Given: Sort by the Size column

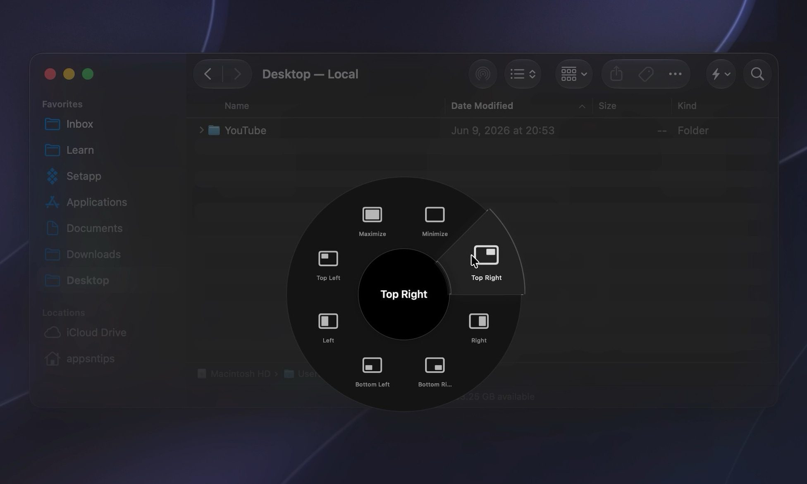Looking at the screenshot, I should [607, 106].
